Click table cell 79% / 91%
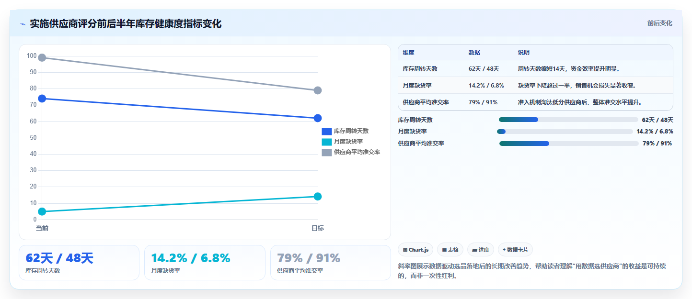The height and width of the screenshot is (299, 692). pos(483,102)
